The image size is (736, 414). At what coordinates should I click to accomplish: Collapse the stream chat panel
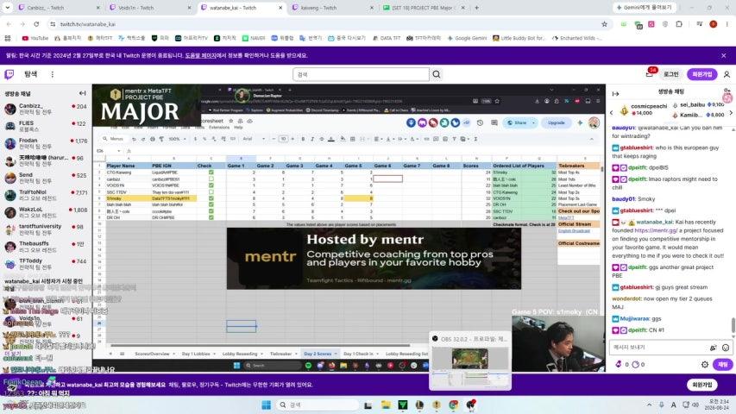[615, 93]
